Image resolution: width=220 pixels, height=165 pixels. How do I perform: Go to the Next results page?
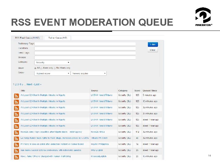(30, 84)
